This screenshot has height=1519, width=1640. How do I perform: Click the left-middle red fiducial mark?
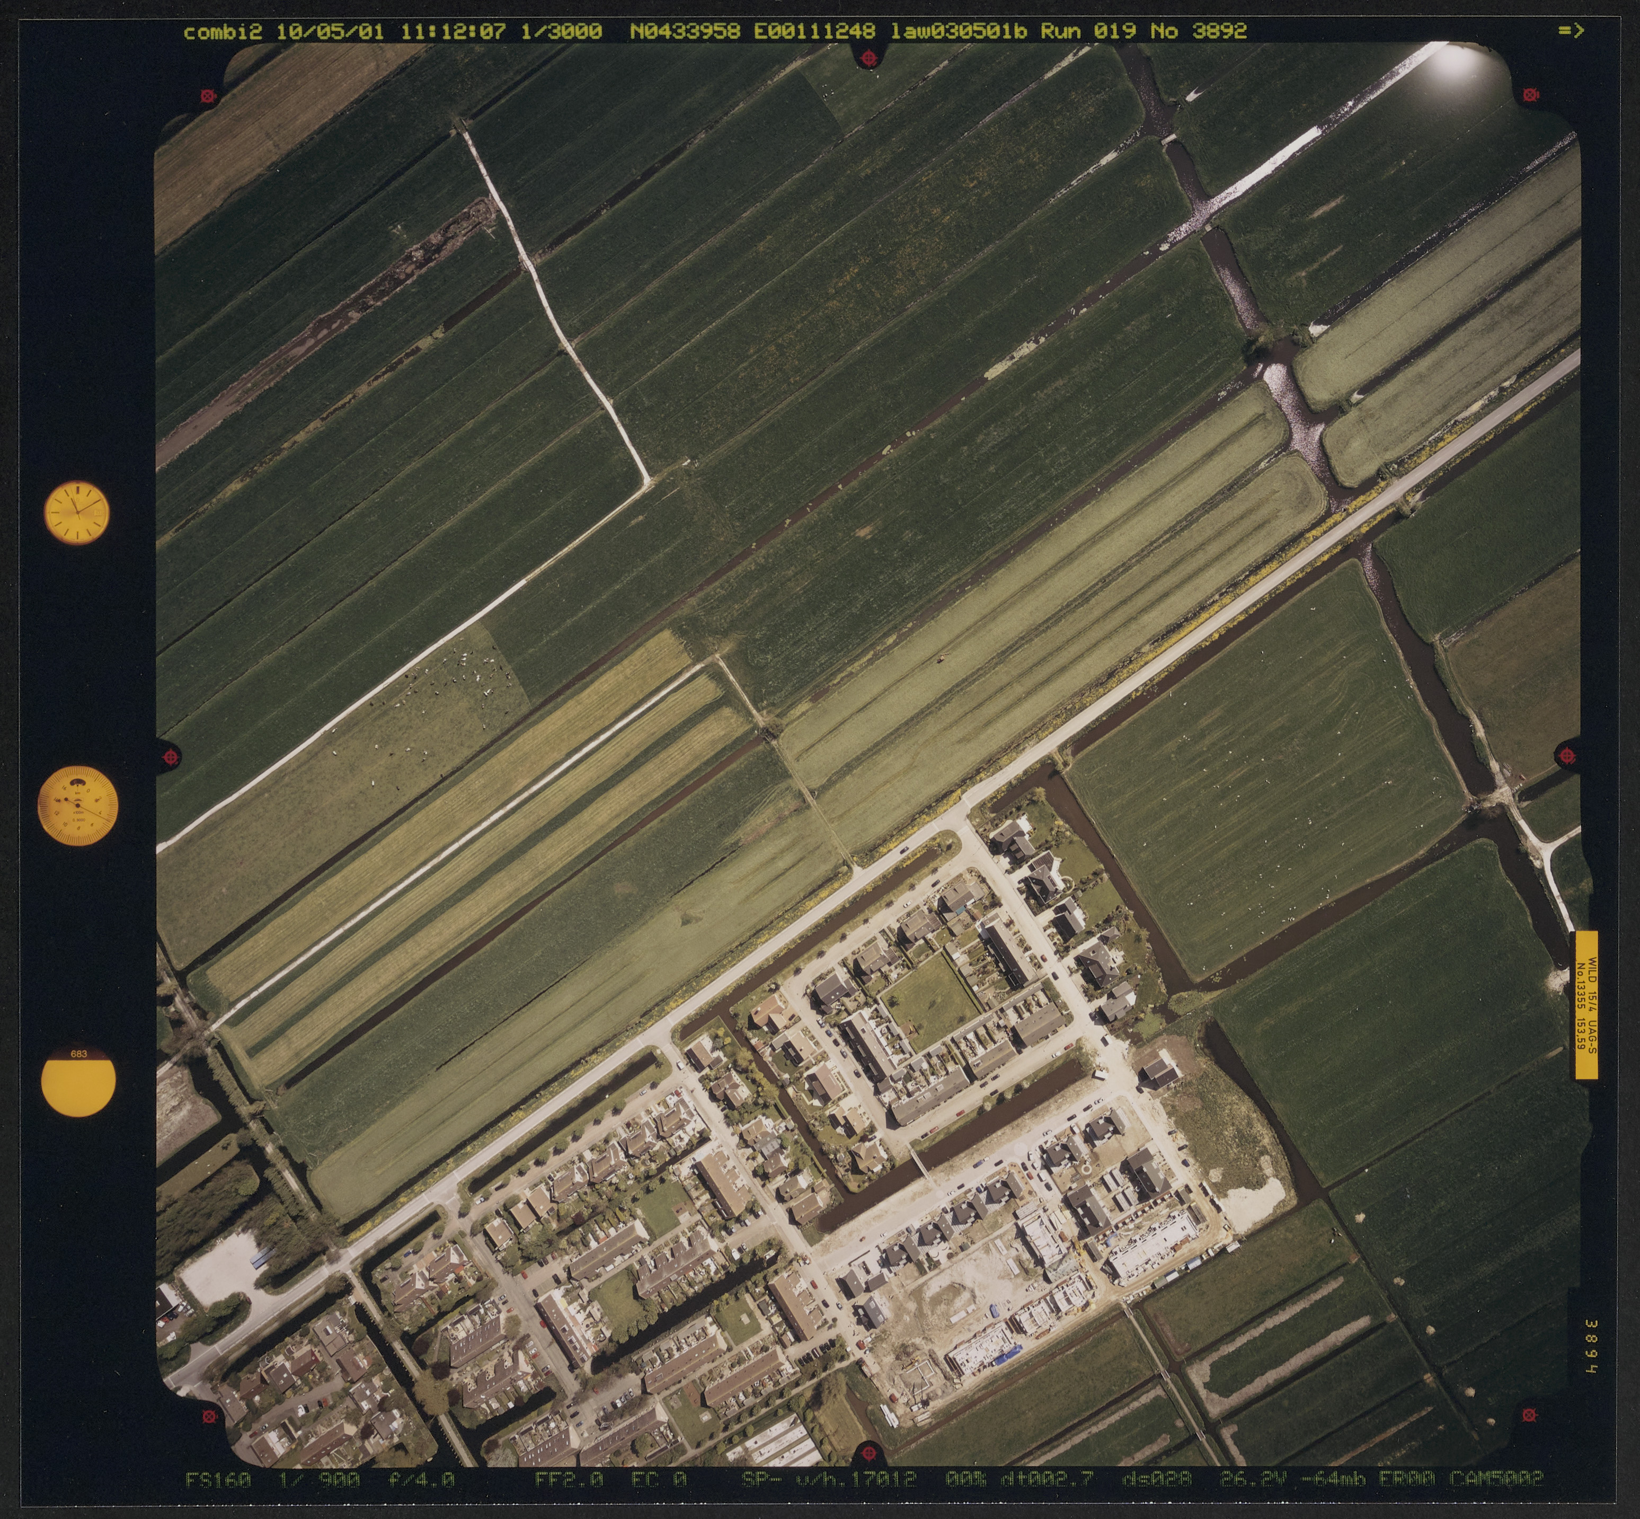(171, 757)
